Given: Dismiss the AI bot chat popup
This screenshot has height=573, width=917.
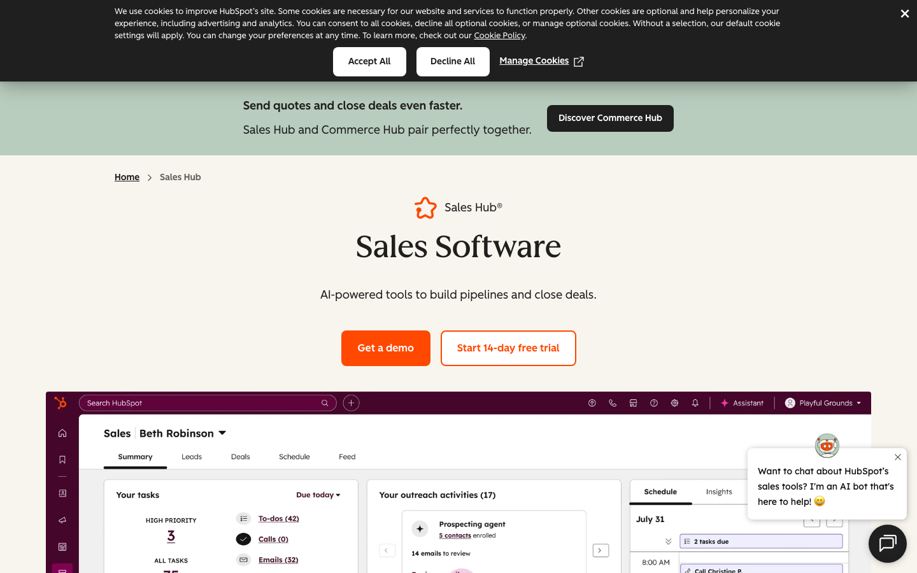Looking at the screenshot, I should 898,457.
